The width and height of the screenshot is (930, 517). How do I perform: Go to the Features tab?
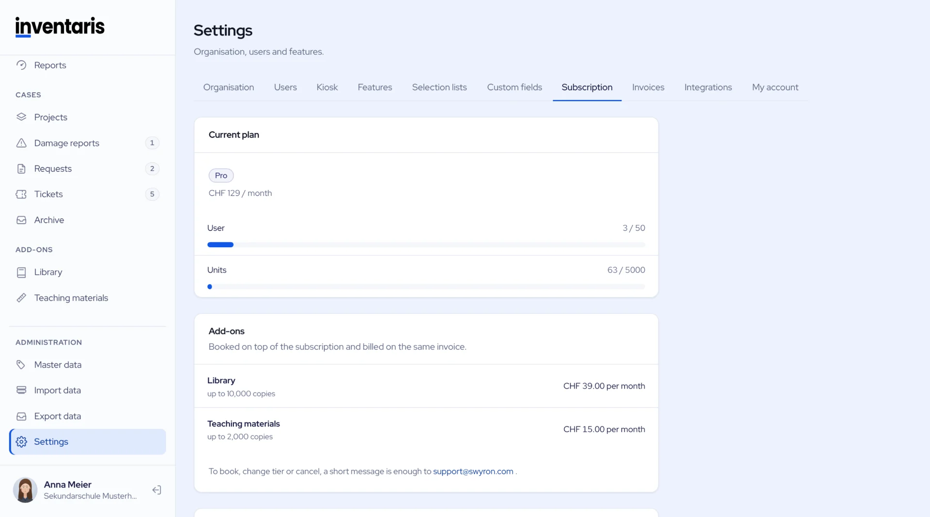coord(375,87)
